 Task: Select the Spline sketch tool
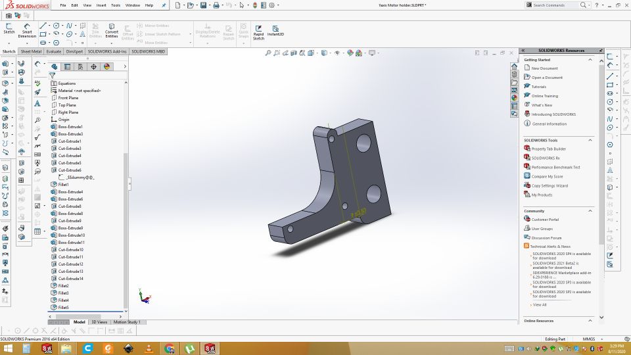[x=69, y=26]
